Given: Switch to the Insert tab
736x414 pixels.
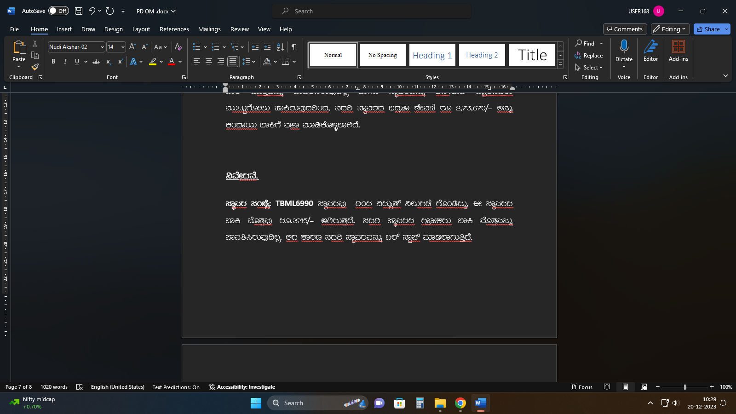Looking at the screenshot, I should 64,29.
